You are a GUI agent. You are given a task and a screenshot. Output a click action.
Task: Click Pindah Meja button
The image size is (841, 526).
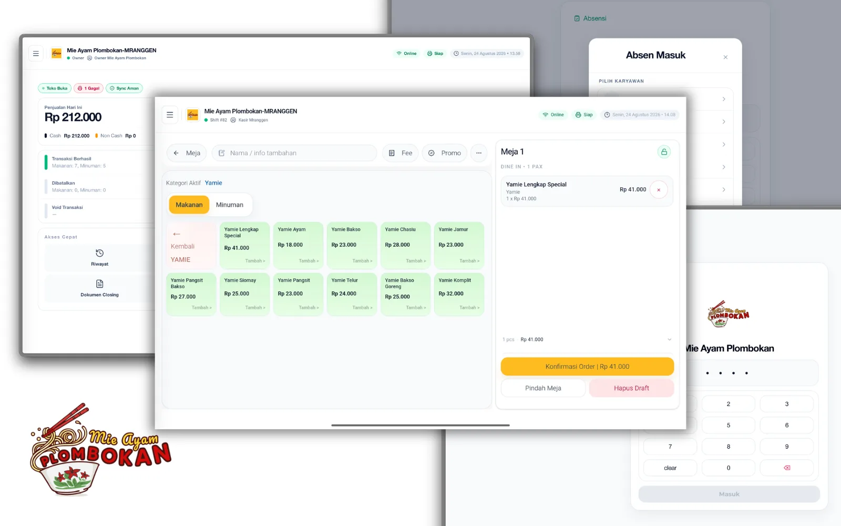pyautogui.click(x=543, y=388)
